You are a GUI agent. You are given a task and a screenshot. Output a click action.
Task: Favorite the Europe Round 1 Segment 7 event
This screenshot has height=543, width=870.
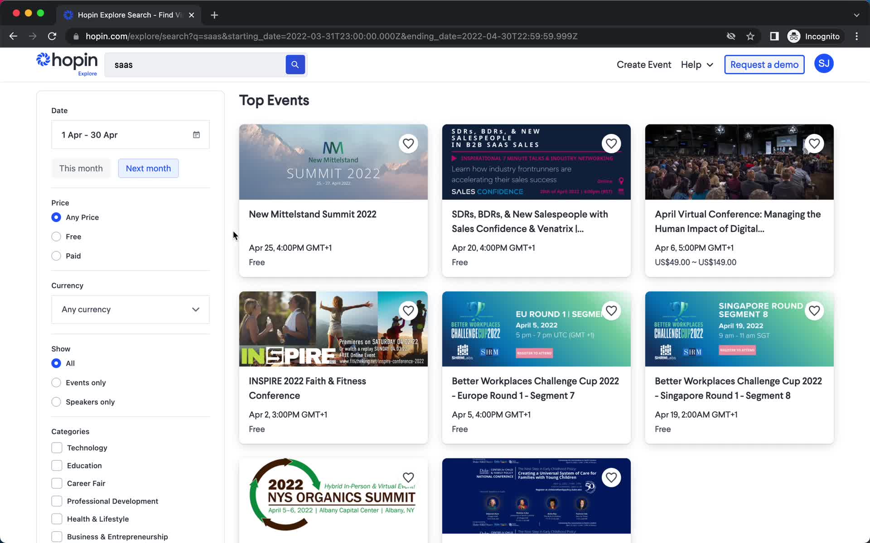tap(611, 311)
